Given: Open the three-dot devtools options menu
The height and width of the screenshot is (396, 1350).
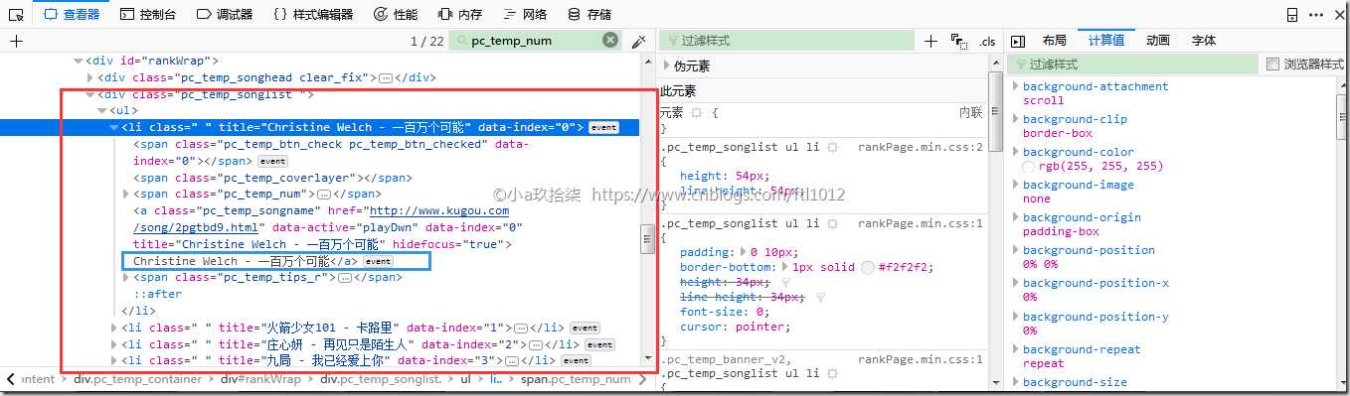Looking at the screenshot, I should pos(1317,14).
